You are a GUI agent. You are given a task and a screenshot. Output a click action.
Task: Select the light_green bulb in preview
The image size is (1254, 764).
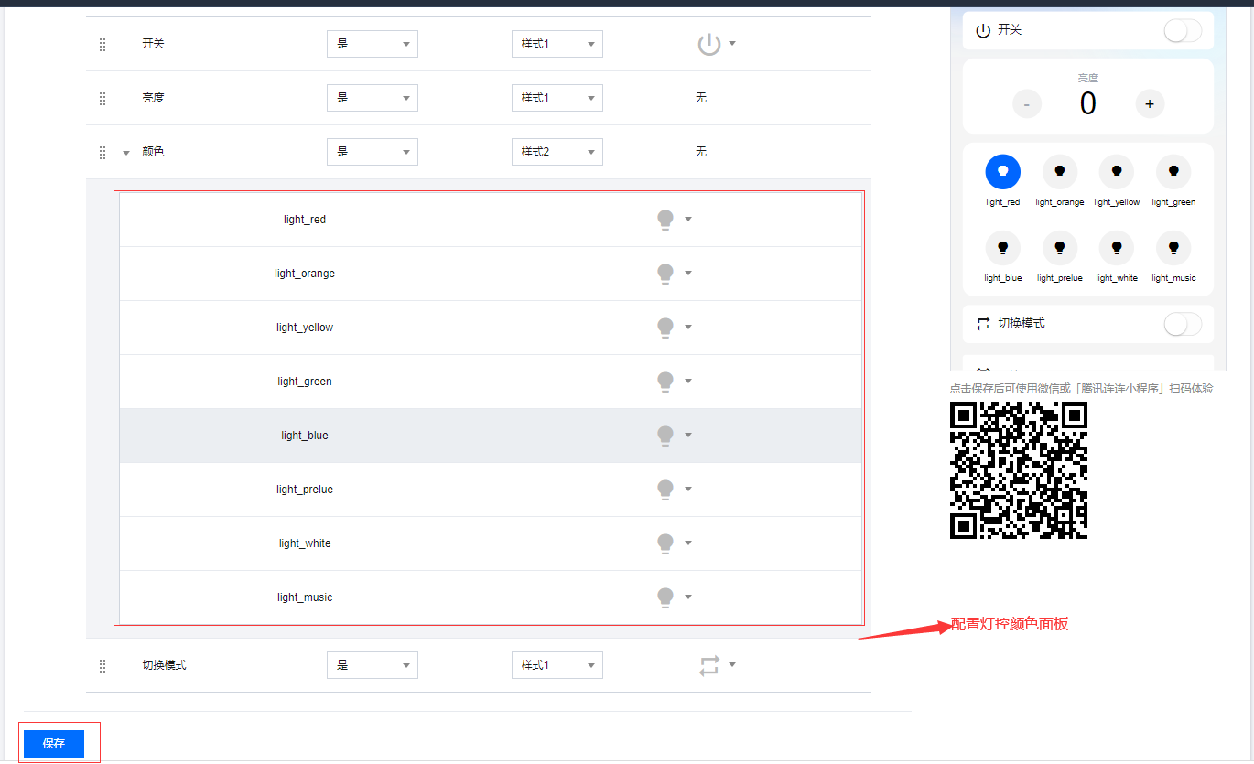click(x=1173, y=171)
